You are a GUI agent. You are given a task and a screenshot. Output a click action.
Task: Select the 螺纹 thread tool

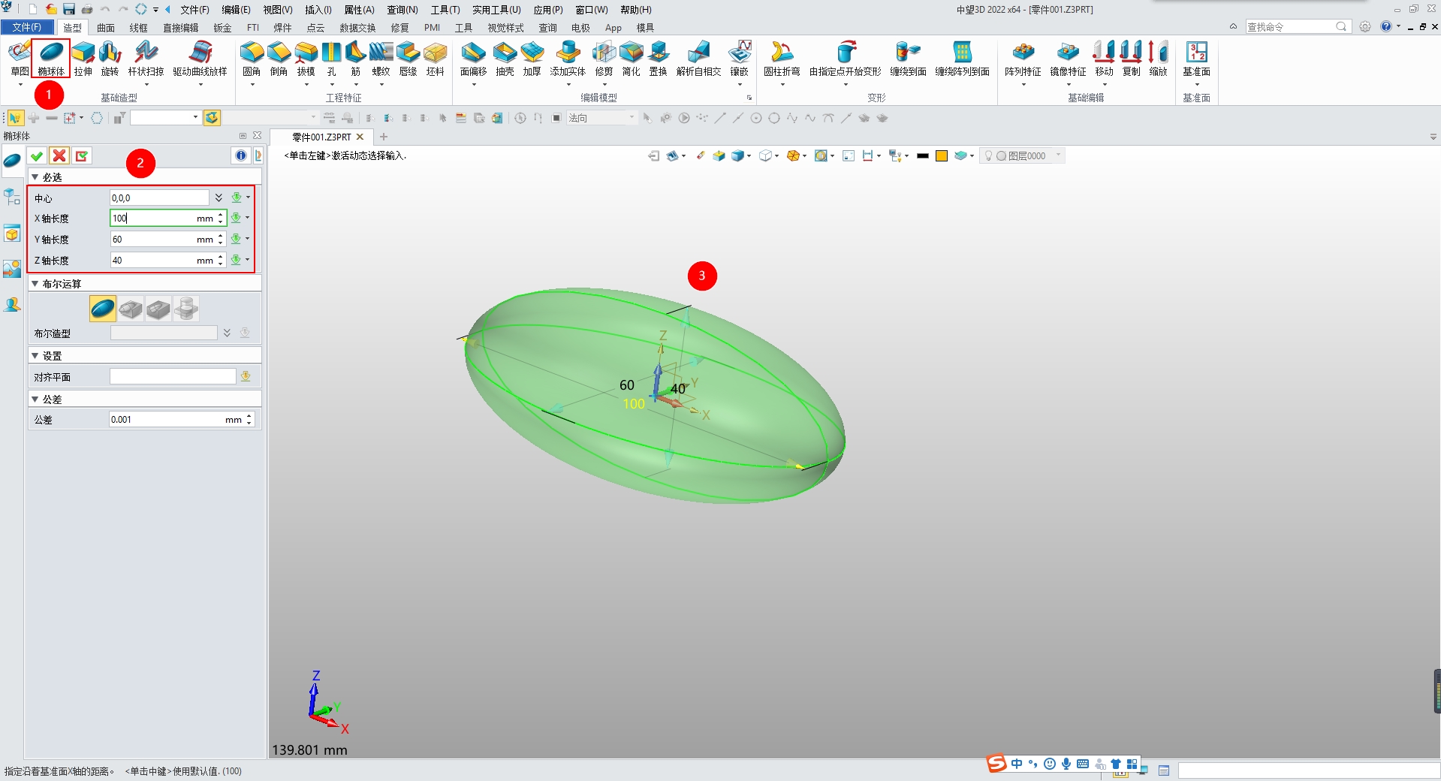click(x=381, y=59)
